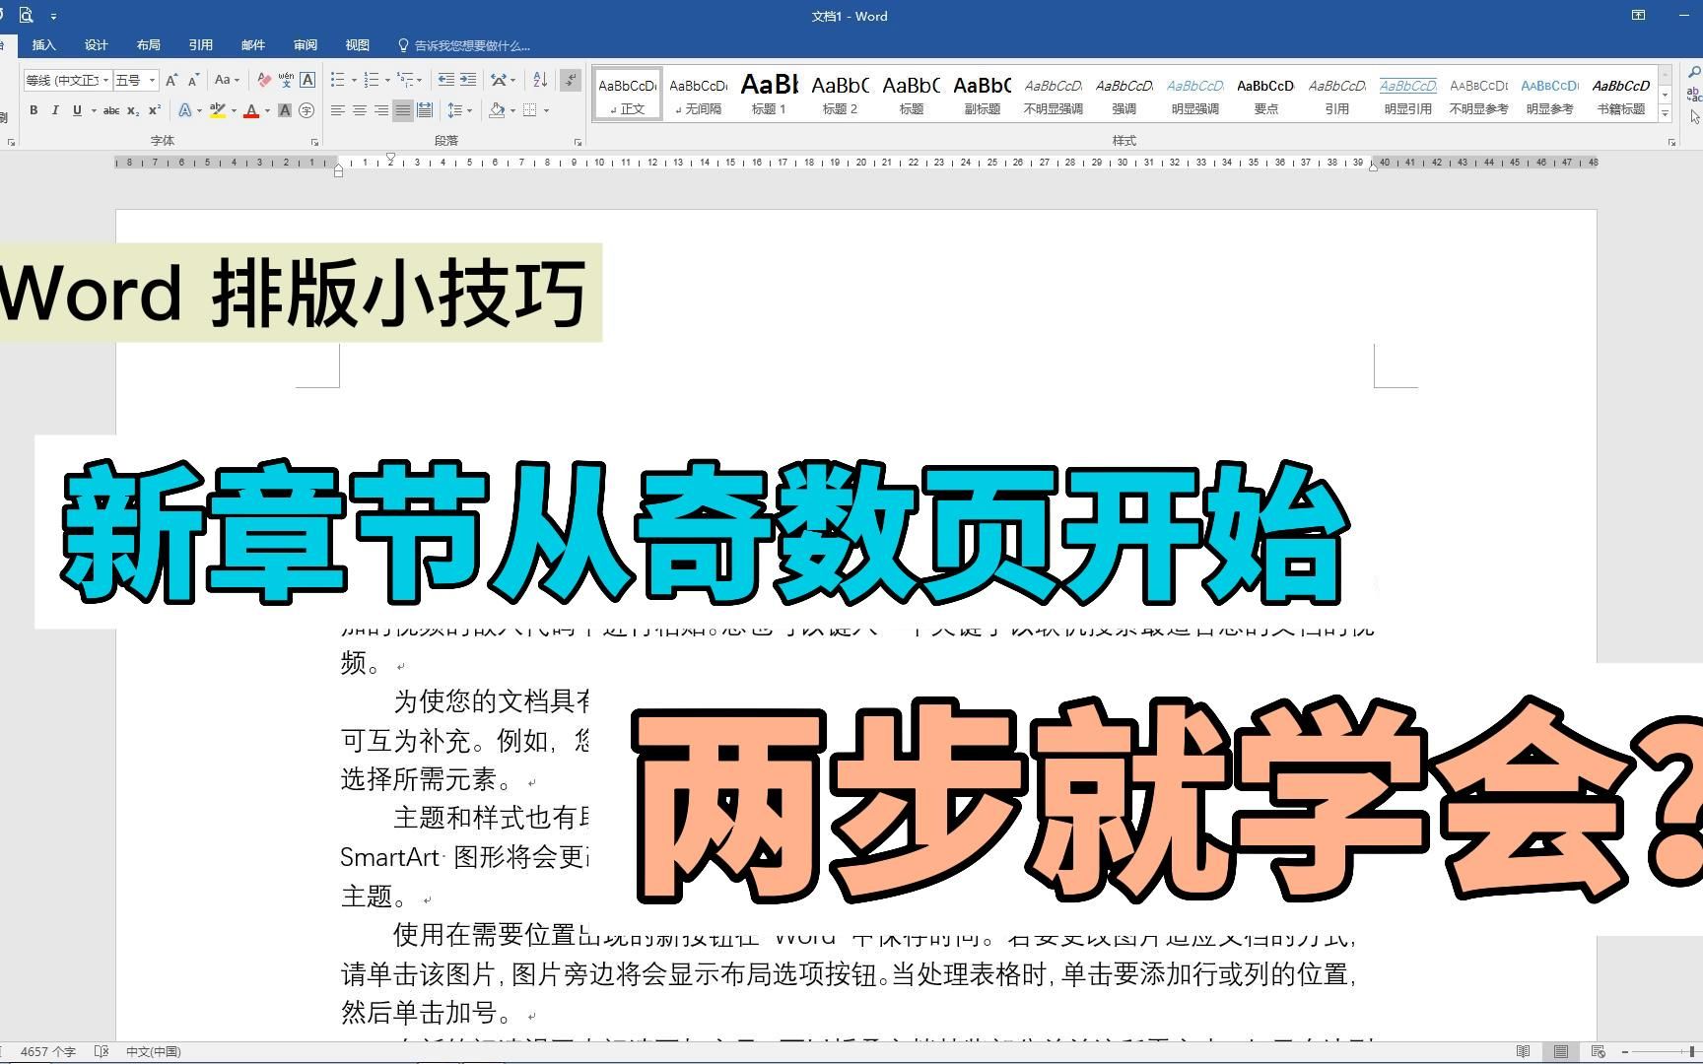The width and height of the screenshot is (1703, 1064).
Task: Decrease paragraph indent
Action: [x=446, y=80]
